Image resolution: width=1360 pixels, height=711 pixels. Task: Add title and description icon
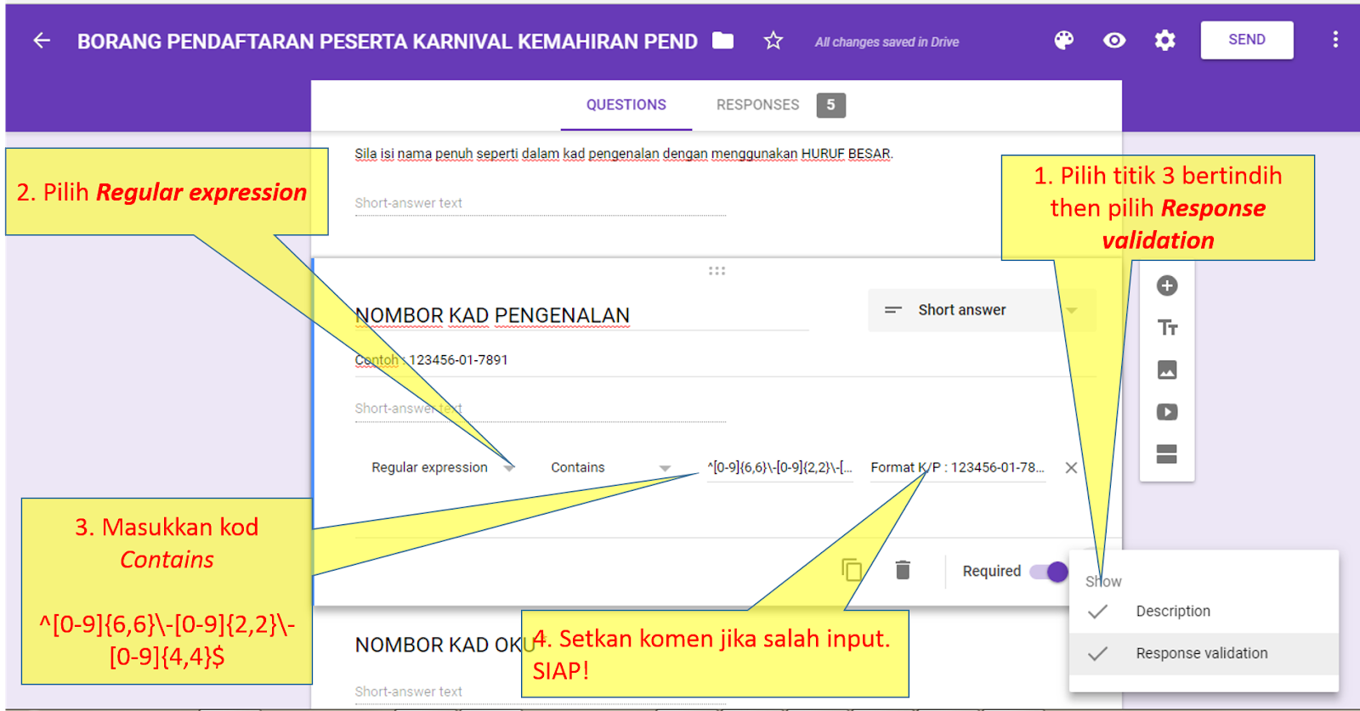point(1167,327)
